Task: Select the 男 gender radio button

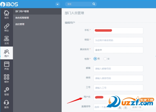Action: click(95, 59)
